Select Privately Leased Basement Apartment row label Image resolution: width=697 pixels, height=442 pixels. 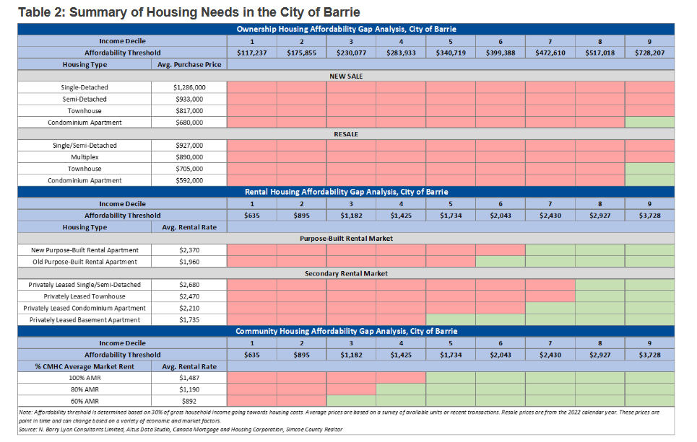(x=84, y=319)
